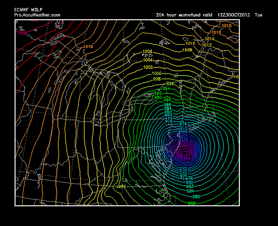Screen dimensions: 278x226
Task: Click the Tue day label
Action: pyautogui.click(x=259, y=15)
